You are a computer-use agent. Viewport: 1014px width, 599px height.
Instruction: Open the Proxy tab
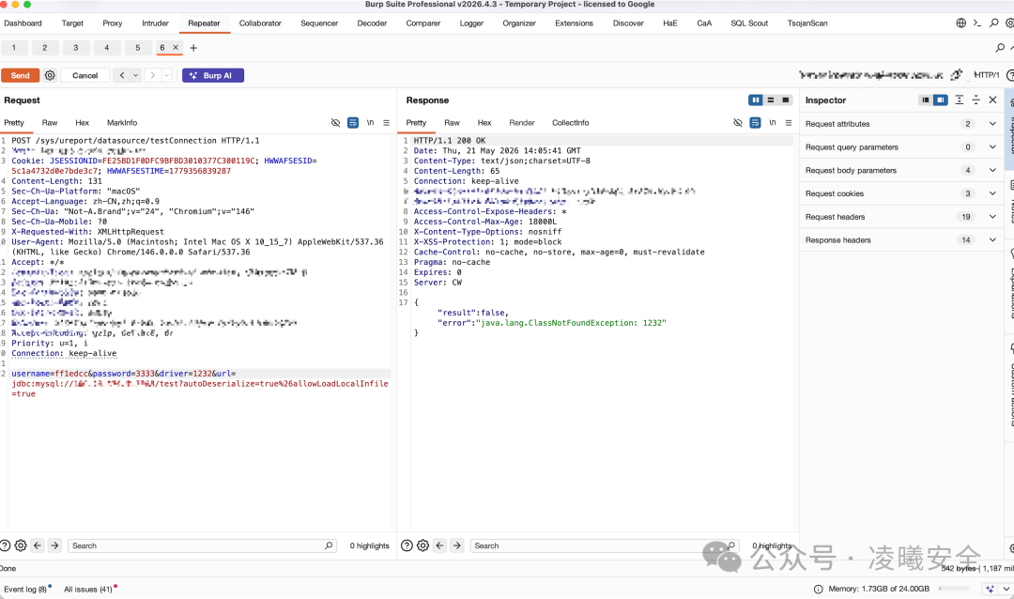pyautogui.click(x=113, y=23)
